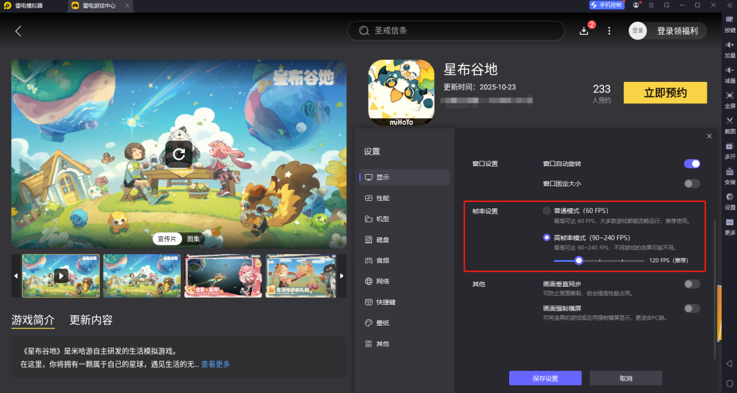Play the first gameplay video thumbnail
Screen dimensions: 737x393
pos(60,276)
